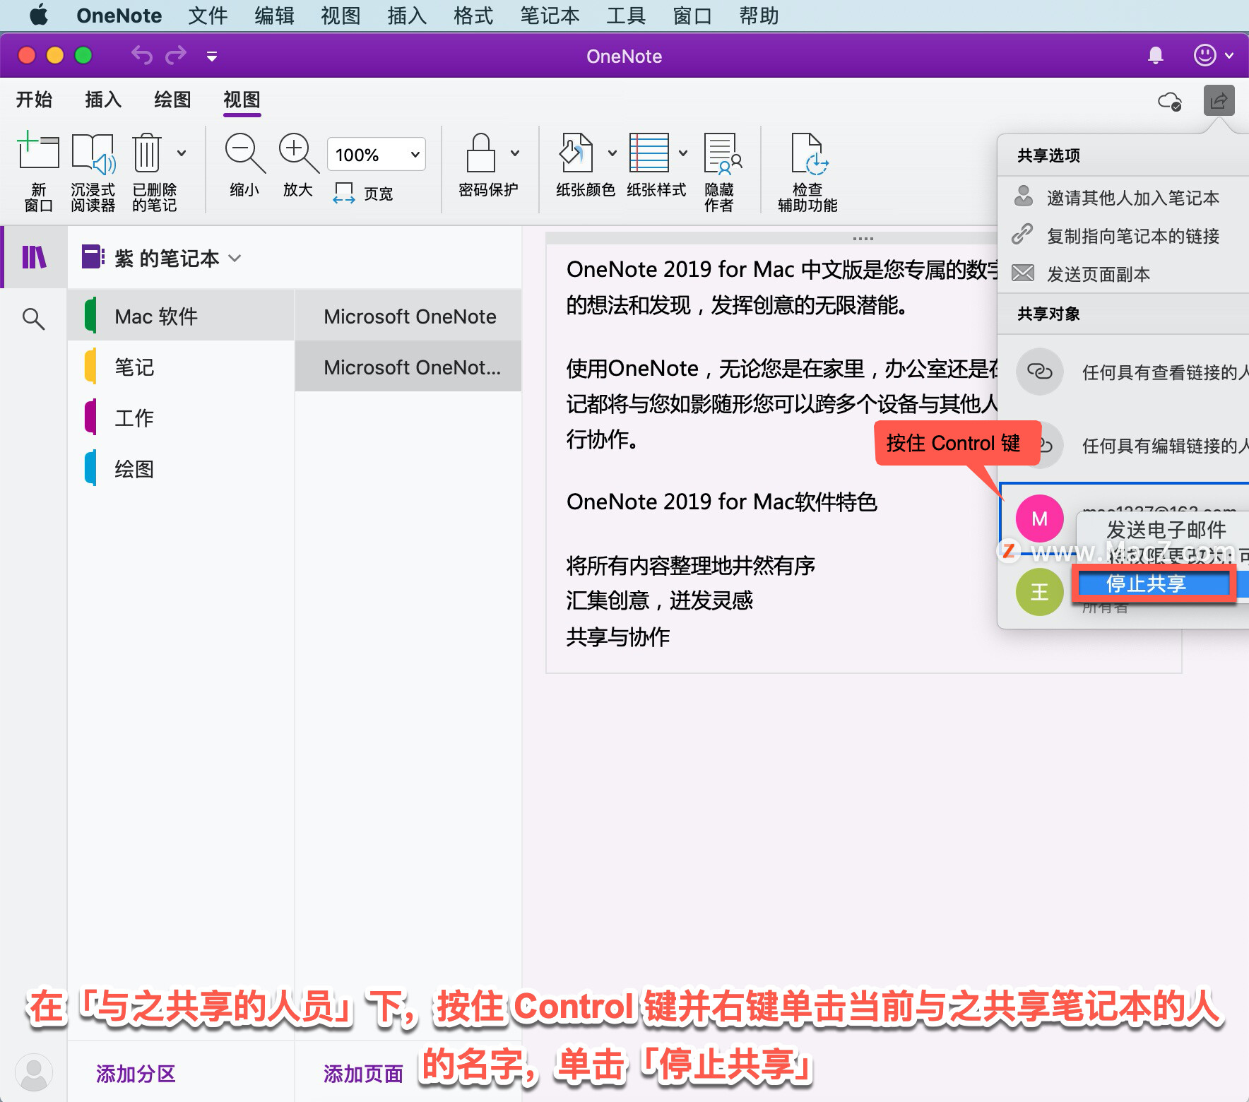The height and width of the screenshot is (1102, 1249).
Task: Fit page width with 页宽
Action: click(363, 193)
